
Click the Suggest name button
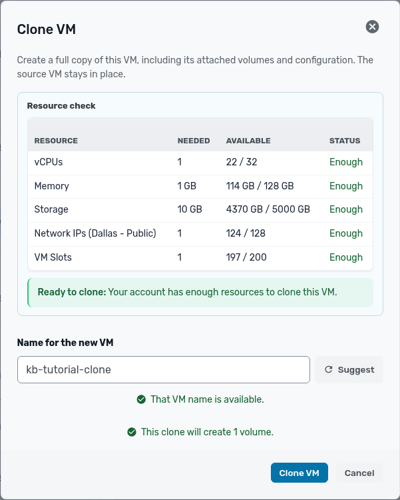[349, 369]
